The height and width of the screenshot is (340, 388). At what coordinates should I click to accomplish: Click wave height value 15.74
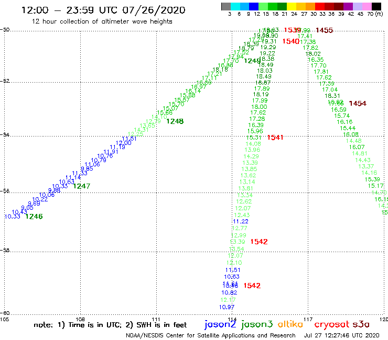(x=342, y=116)
